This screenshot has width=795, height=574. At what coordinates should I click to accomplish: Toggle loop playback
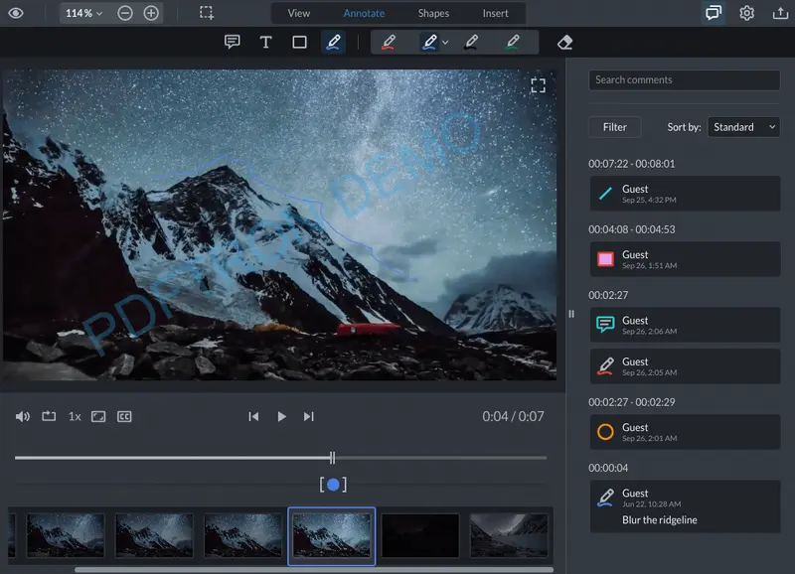[x=49, y=416]
